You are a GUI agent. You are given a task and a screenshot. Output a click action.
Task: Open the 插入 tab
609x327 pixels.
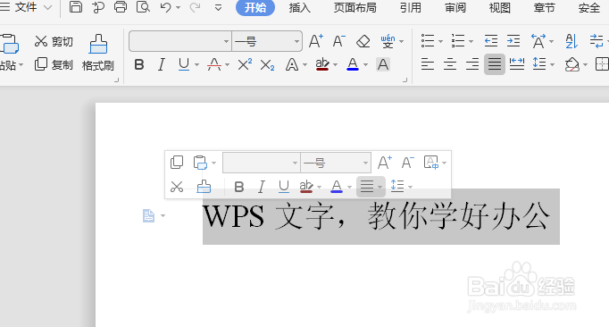[x=299, y=7]
